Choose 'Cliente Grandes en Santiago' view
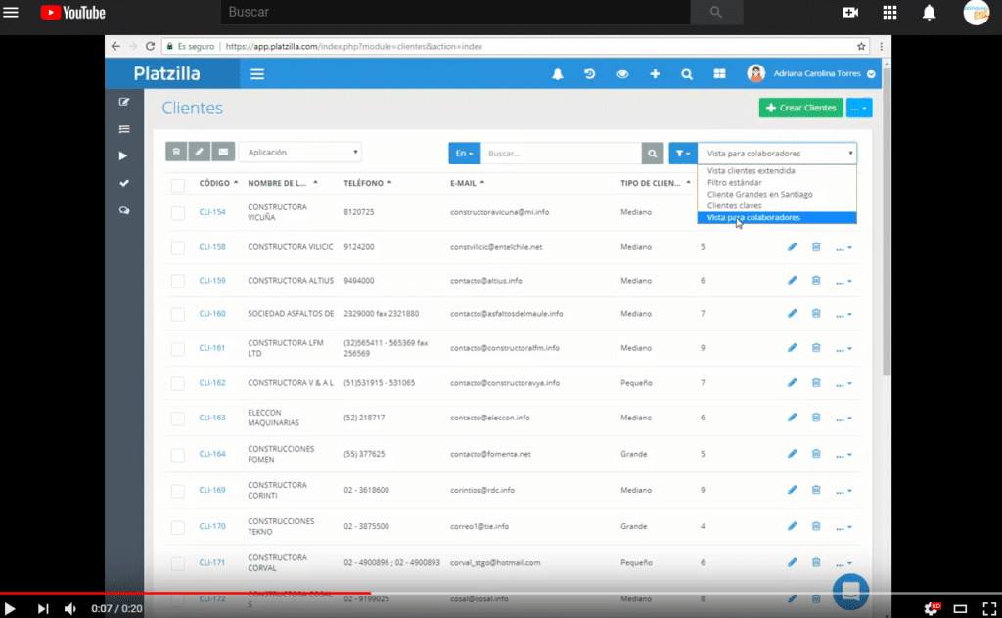This screenshot has height=618, width=1002. click(777, 194)
